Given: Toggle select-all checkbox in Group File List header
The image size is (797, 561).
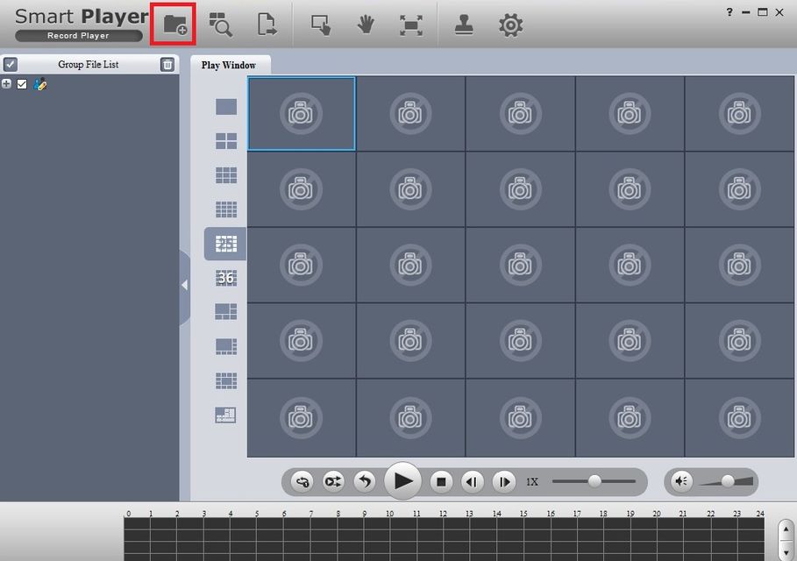Looking at the screenshot, I should pyautogui.click(x=11, y=65).
